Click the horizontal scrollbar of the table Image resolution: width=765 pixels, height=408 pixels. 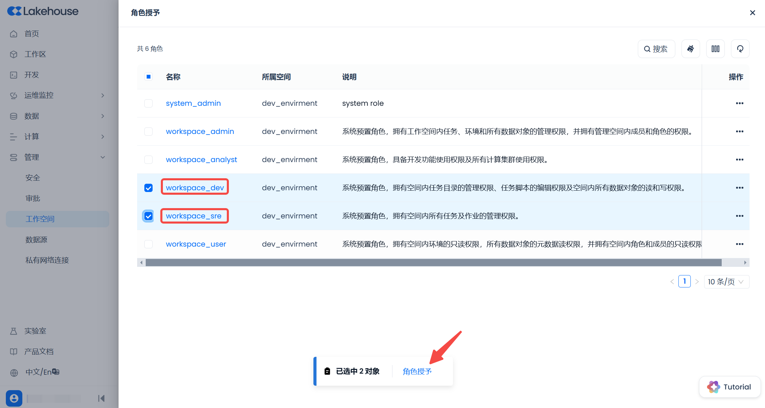coord(433,263)
